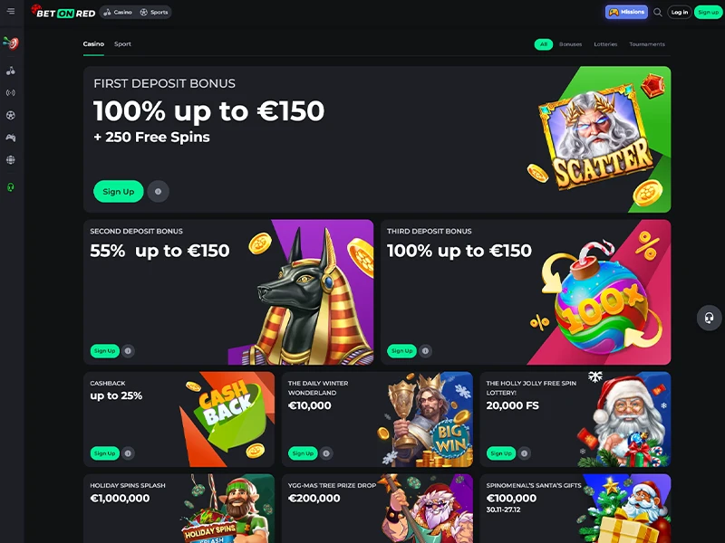This screenshot has width=725, height=543.
Task: Show info for the Cashback offer
Action: pos(128,453)
